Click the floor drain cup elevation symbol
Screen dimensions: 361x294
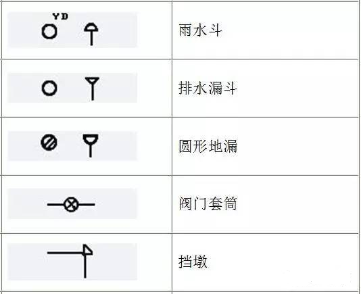pyautogui.click(x=91, y=145)
